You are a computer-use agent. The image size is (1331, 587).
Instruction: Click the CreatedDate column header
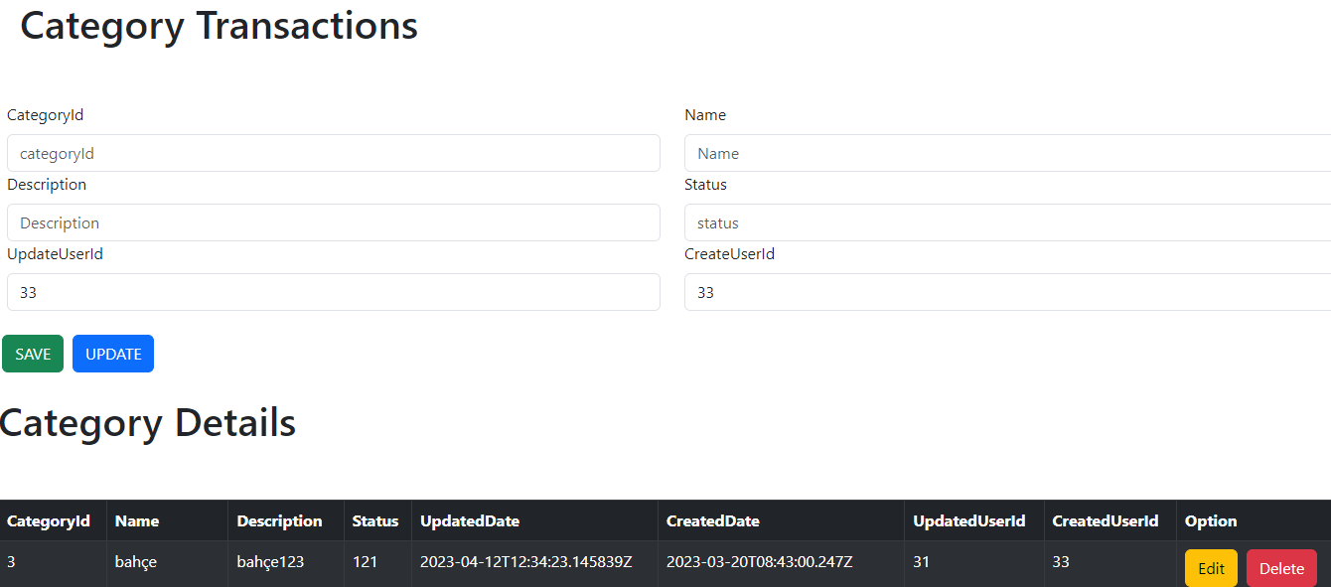pyautogui.click(x=713, y=520)
